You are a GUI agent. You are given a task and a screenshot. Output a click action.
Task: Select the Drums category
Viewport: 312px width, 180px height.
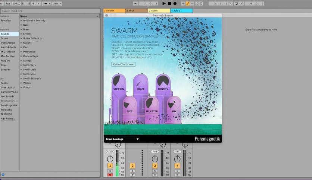click(x=4, y=38)
